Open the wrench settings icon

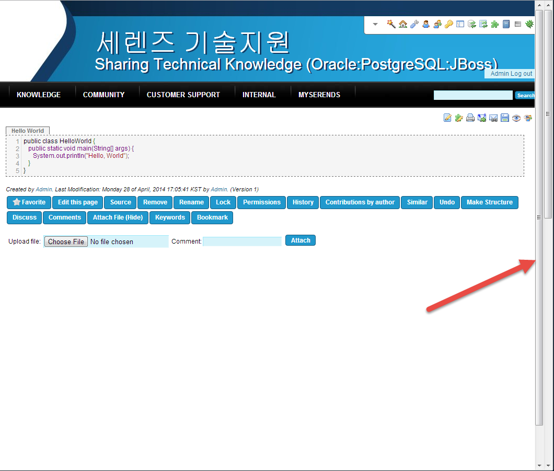click(414, 24)
